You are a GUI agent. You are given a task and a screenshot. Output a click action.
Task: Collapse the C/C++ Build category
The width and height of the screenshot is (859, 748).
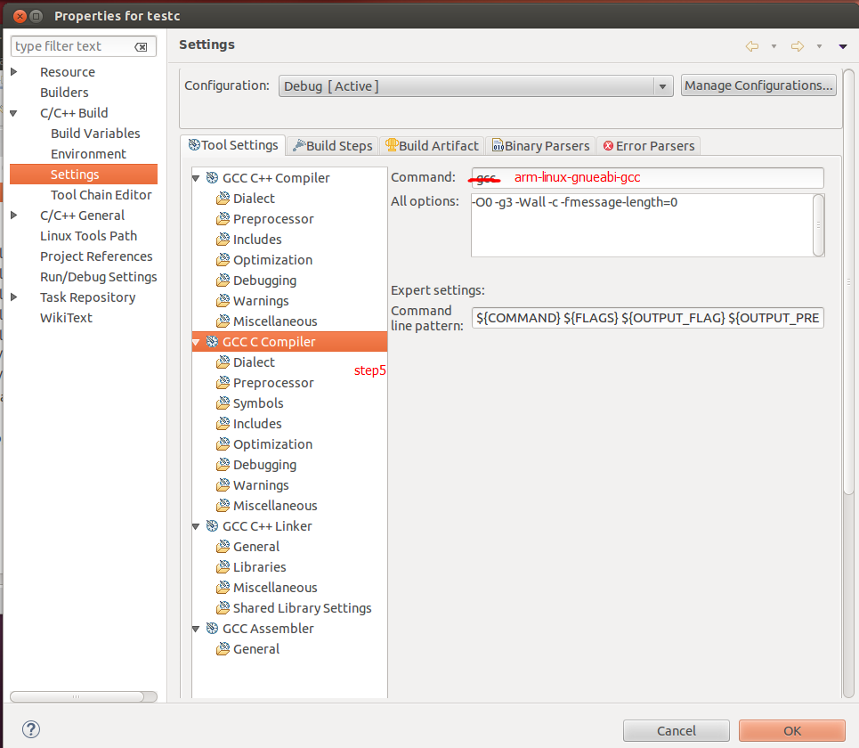(x=14, y=113)
